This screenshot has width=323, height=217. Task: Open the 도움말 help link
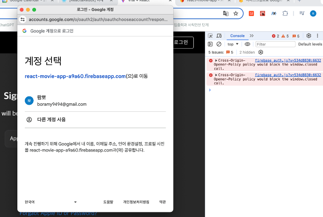tap(108, 202)
